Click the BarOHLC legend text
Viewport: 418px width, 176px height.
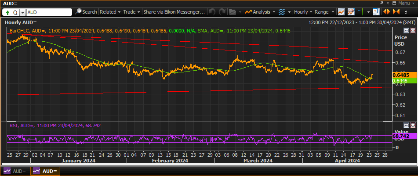[x=88, y=31]
